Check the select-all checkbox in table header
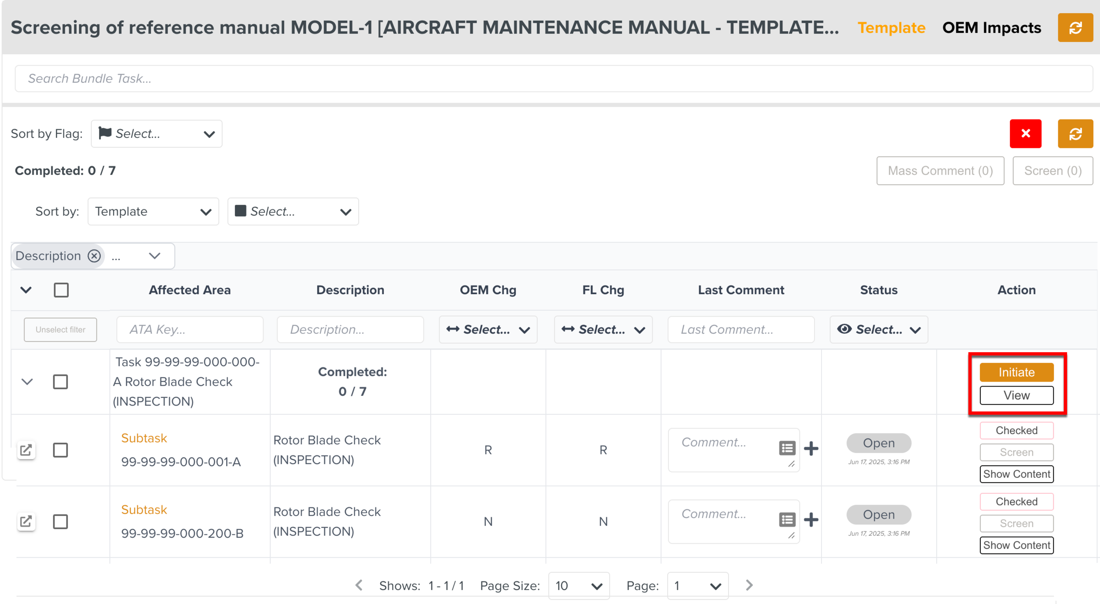This screenshot has width=1100, height=604. coord(61,290)
